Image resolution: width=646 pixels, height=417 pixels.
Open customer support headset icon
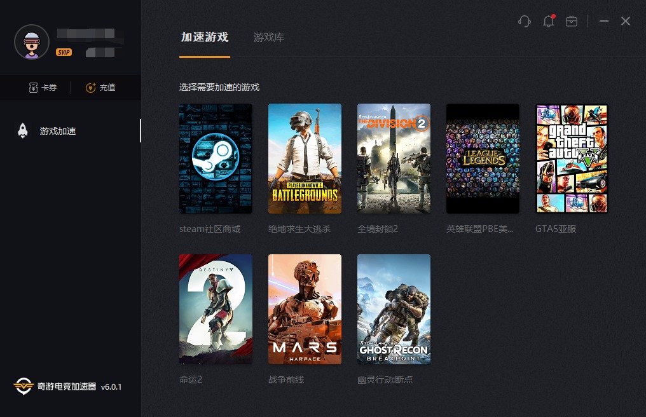tap(524, 21)
